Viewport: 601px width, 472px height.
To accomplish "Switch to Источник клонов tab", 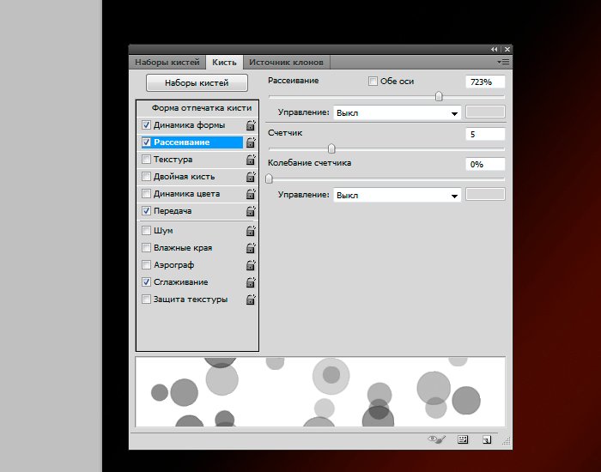I will pos(286,63).
